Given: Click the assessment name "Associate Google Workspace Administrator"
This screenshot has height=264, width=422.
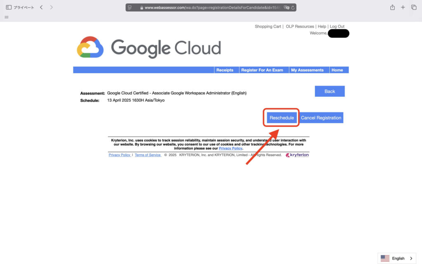Looking at the screenshot, I should [191, 93].
